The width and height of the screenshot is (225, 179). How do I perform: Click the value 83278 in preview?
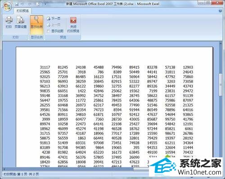pos(152,67)
